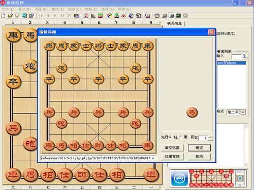Select black 炮 at top-right of edit board
Image resolution: width=254 pixels, height=190 pixels.
[135, 68]
